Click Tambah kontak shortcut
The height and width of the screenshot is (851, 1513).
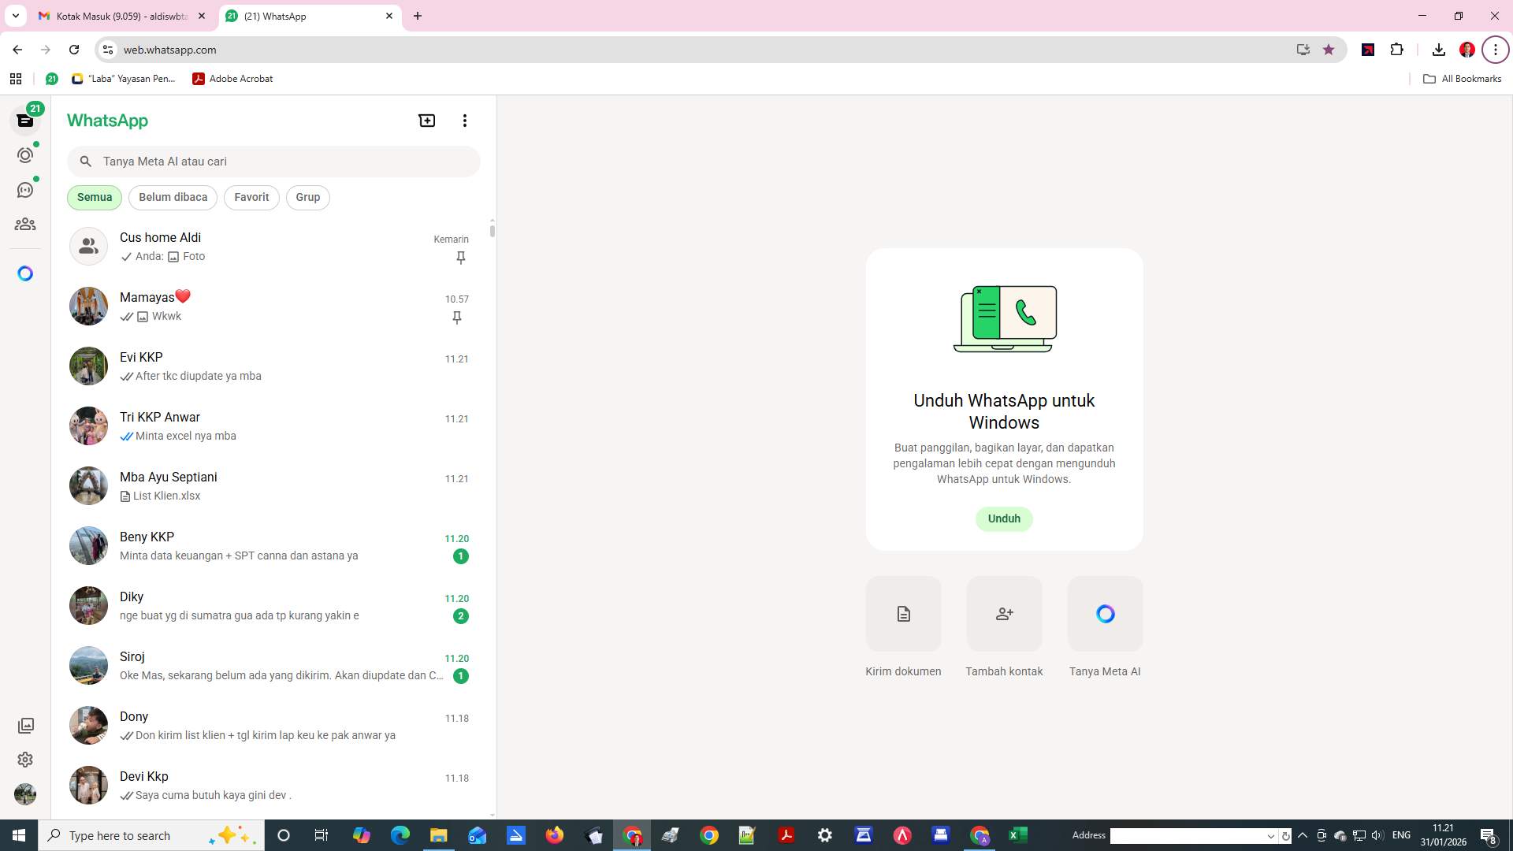coord(1004,614)
